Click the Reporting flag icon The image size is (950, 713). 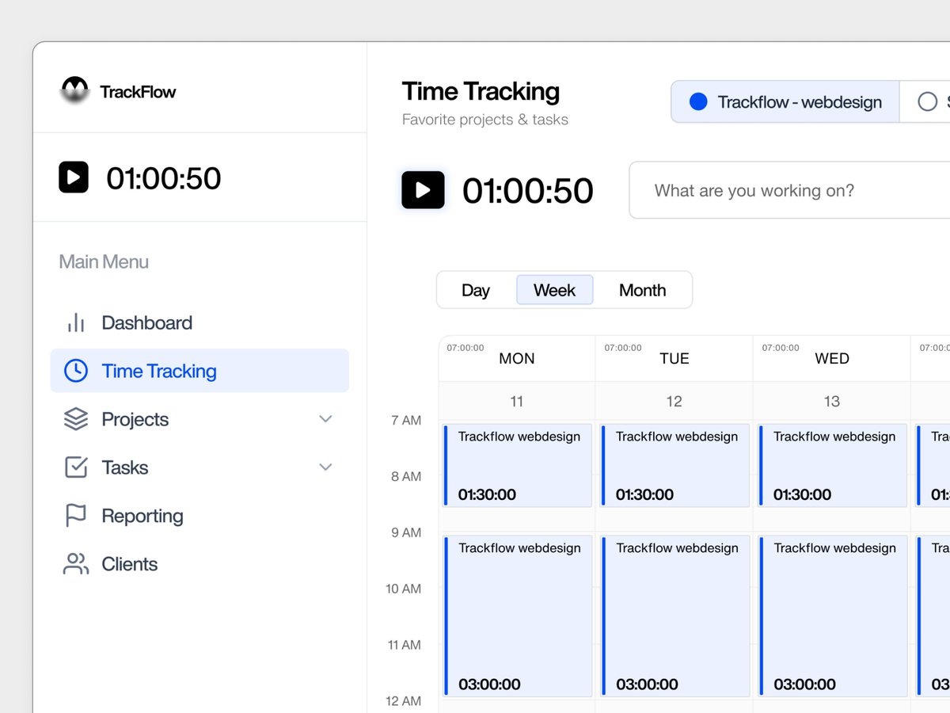tap(76, 516)
